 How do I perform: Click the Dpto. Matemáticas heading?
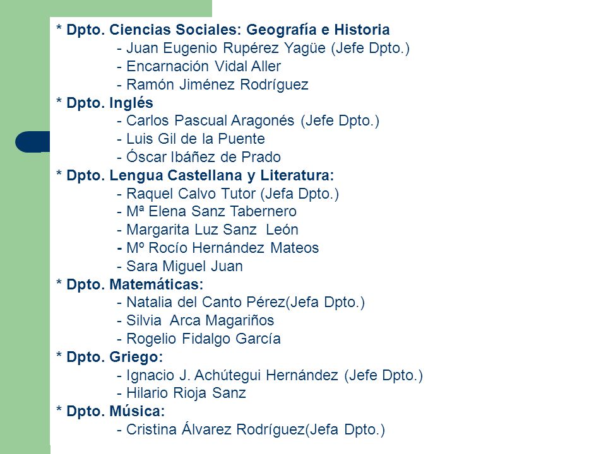coord(130,284)
